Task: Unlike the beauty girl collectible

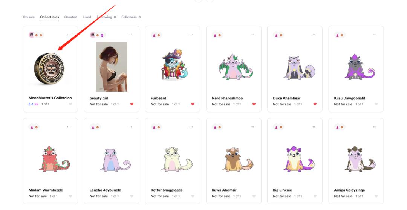Action: pos(132,104)
